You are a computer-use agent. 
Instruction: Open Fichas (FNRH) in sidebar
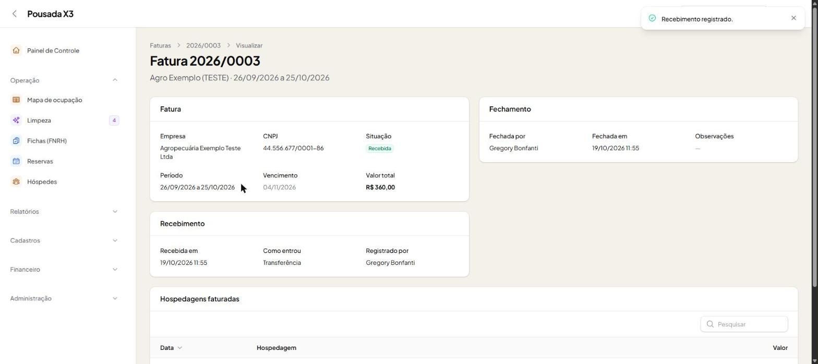pos(65,141)
